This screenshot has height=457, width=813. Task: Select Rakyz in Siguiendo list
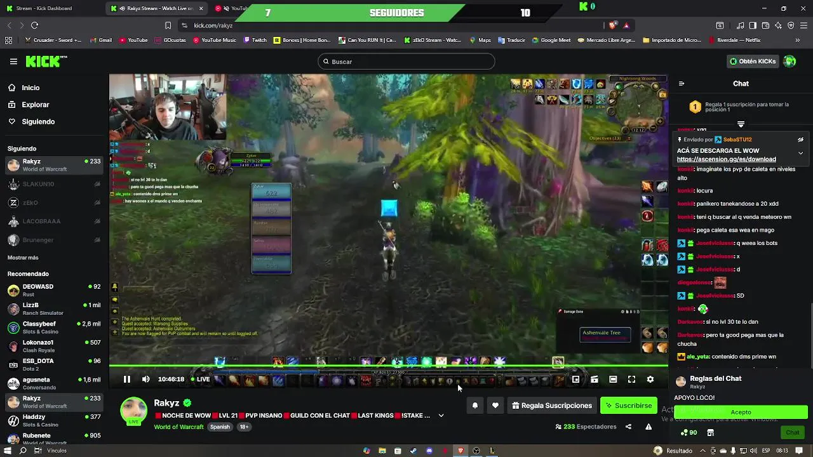pyautogui.click(x=54, y=165)
